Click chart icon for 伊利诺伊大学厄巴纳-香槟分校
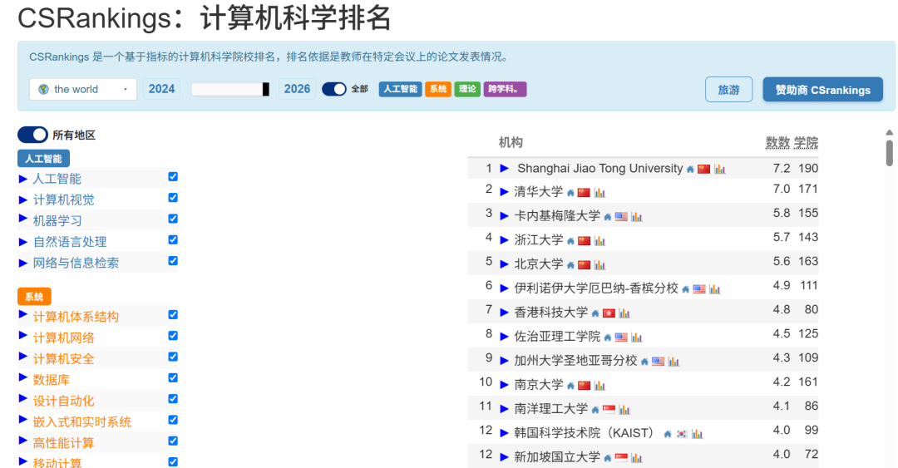898x468 pixels. tap(715, 288)
